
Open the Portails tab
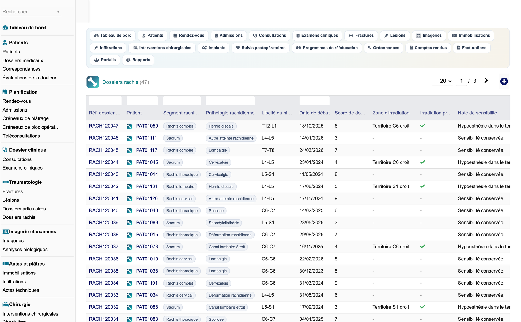click(x=105, y=60)
